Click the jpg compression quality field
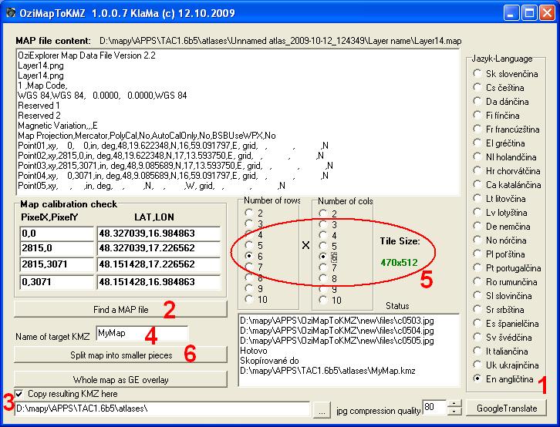Image resolution: width=560 pixels, height=427 pixels. pos(434,408)
